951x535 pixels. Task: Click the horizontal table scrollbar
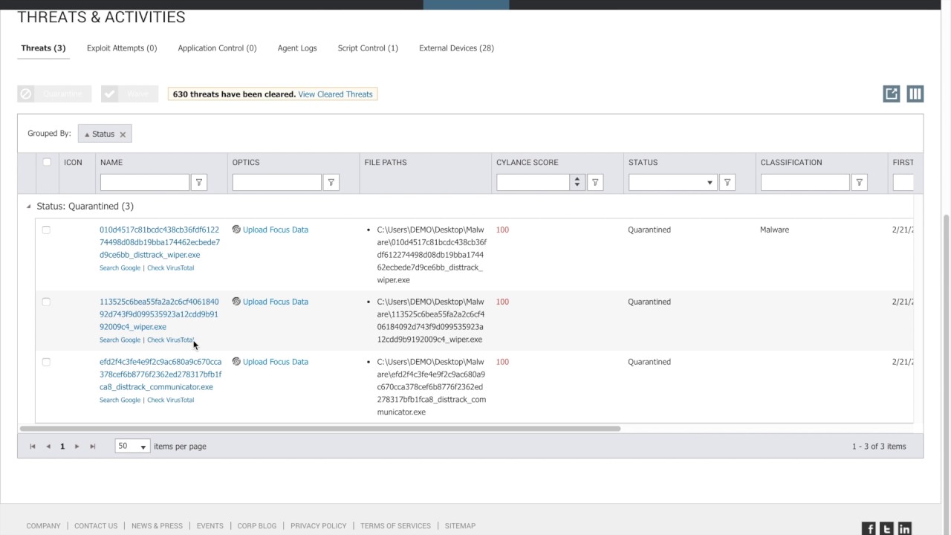(320, 429)
